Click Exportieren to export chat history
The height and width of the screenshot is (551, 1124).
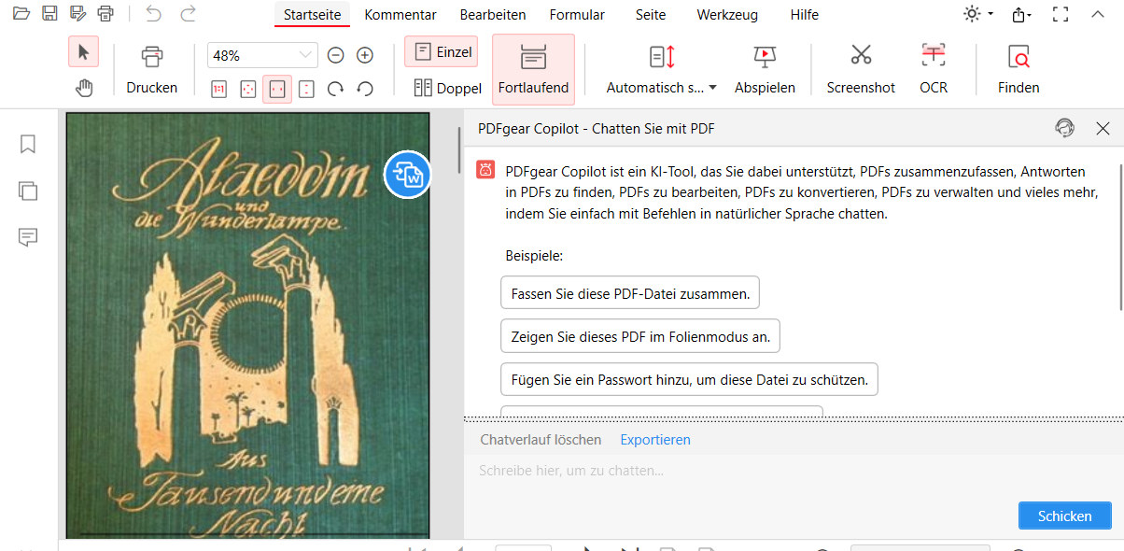[x=655, y=439]
